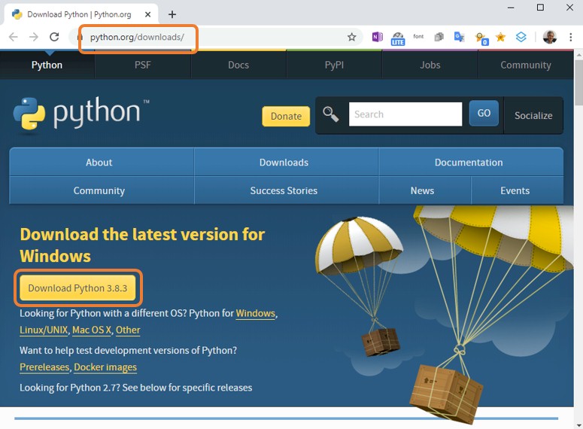Close the Download Python tab
This screenshot has width=583, height=429.
[x=147, y=14]
